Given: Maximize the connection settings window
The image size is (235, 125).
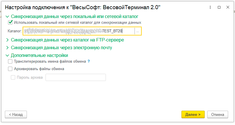Looking at the screenshot, I should 219,7.
